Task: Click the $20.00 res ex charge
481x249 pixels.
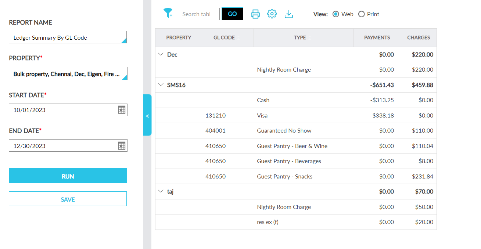Action: coord(424,222)
